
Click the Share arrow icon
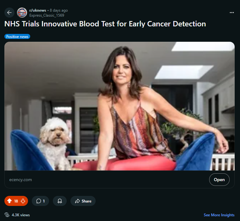click(77, 201)
